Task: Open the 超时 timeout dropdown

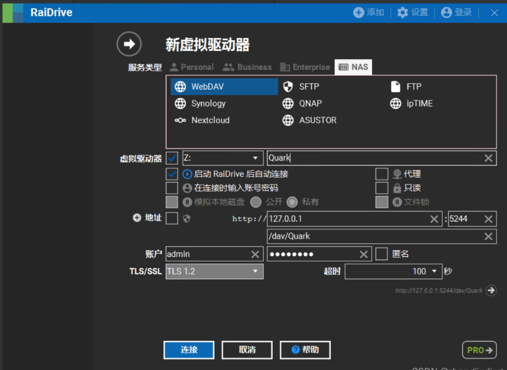Action: point(393,271)
